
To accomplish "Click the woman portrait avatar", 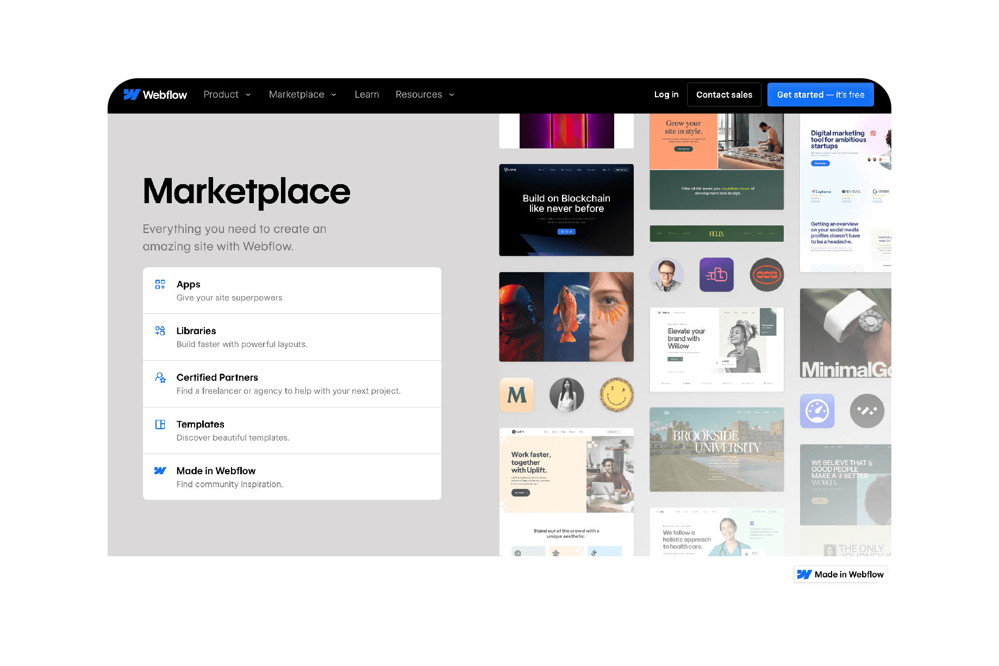I will pyautogui.click(x=567, y=395).
